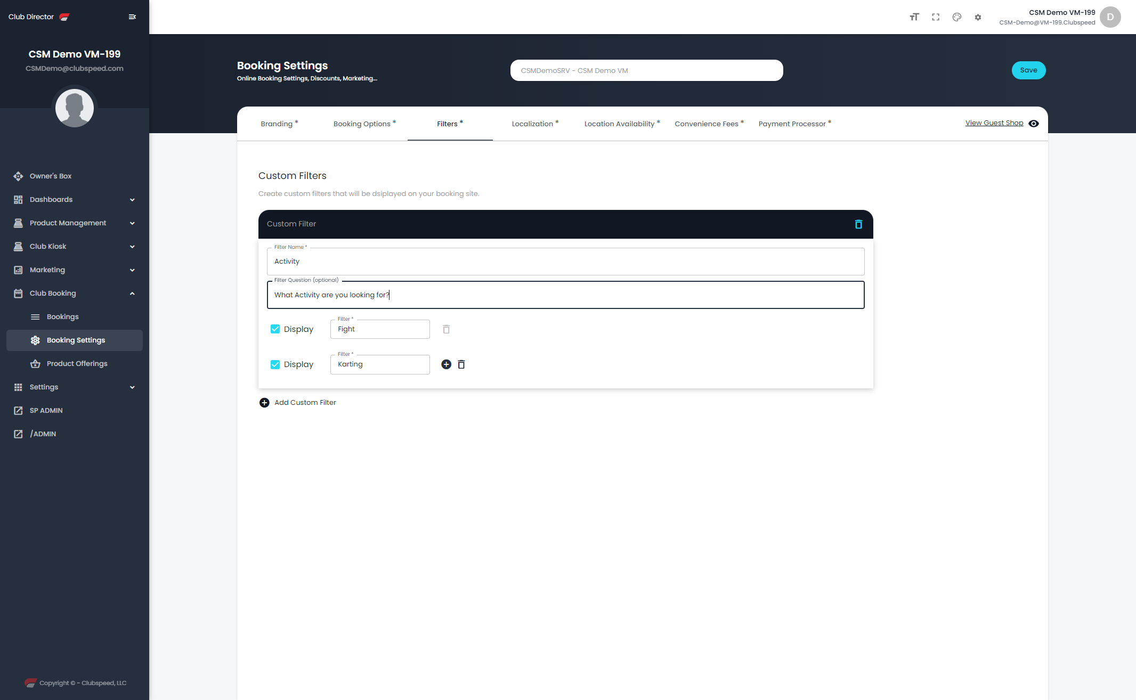Collapse the sidebar menu icon
The height and width of the screenshot is (700, 1136).
pyautogui.click(x=132, y=17)
